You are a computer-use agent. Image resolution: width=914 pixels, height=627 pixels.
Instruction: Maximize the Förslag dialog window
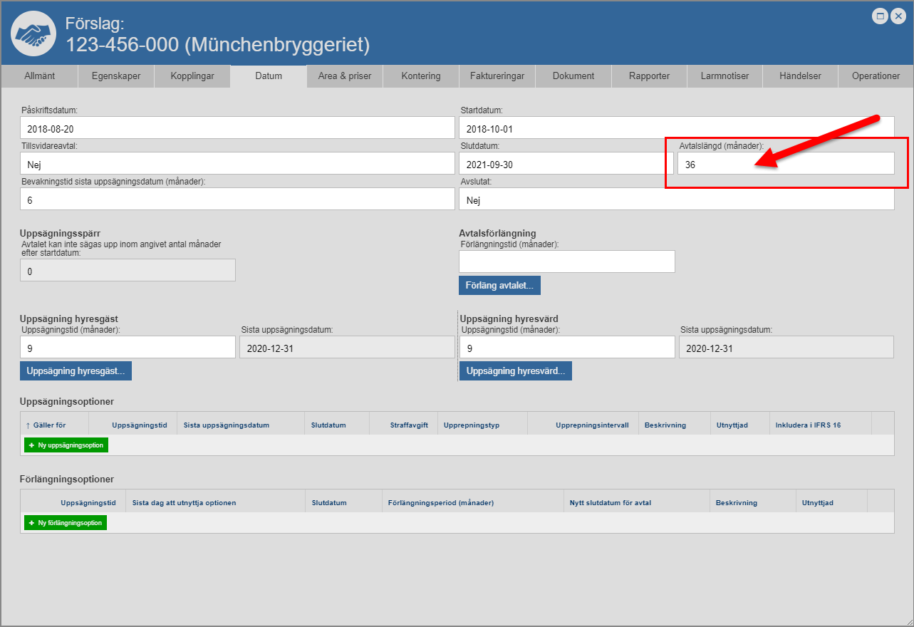880,16
